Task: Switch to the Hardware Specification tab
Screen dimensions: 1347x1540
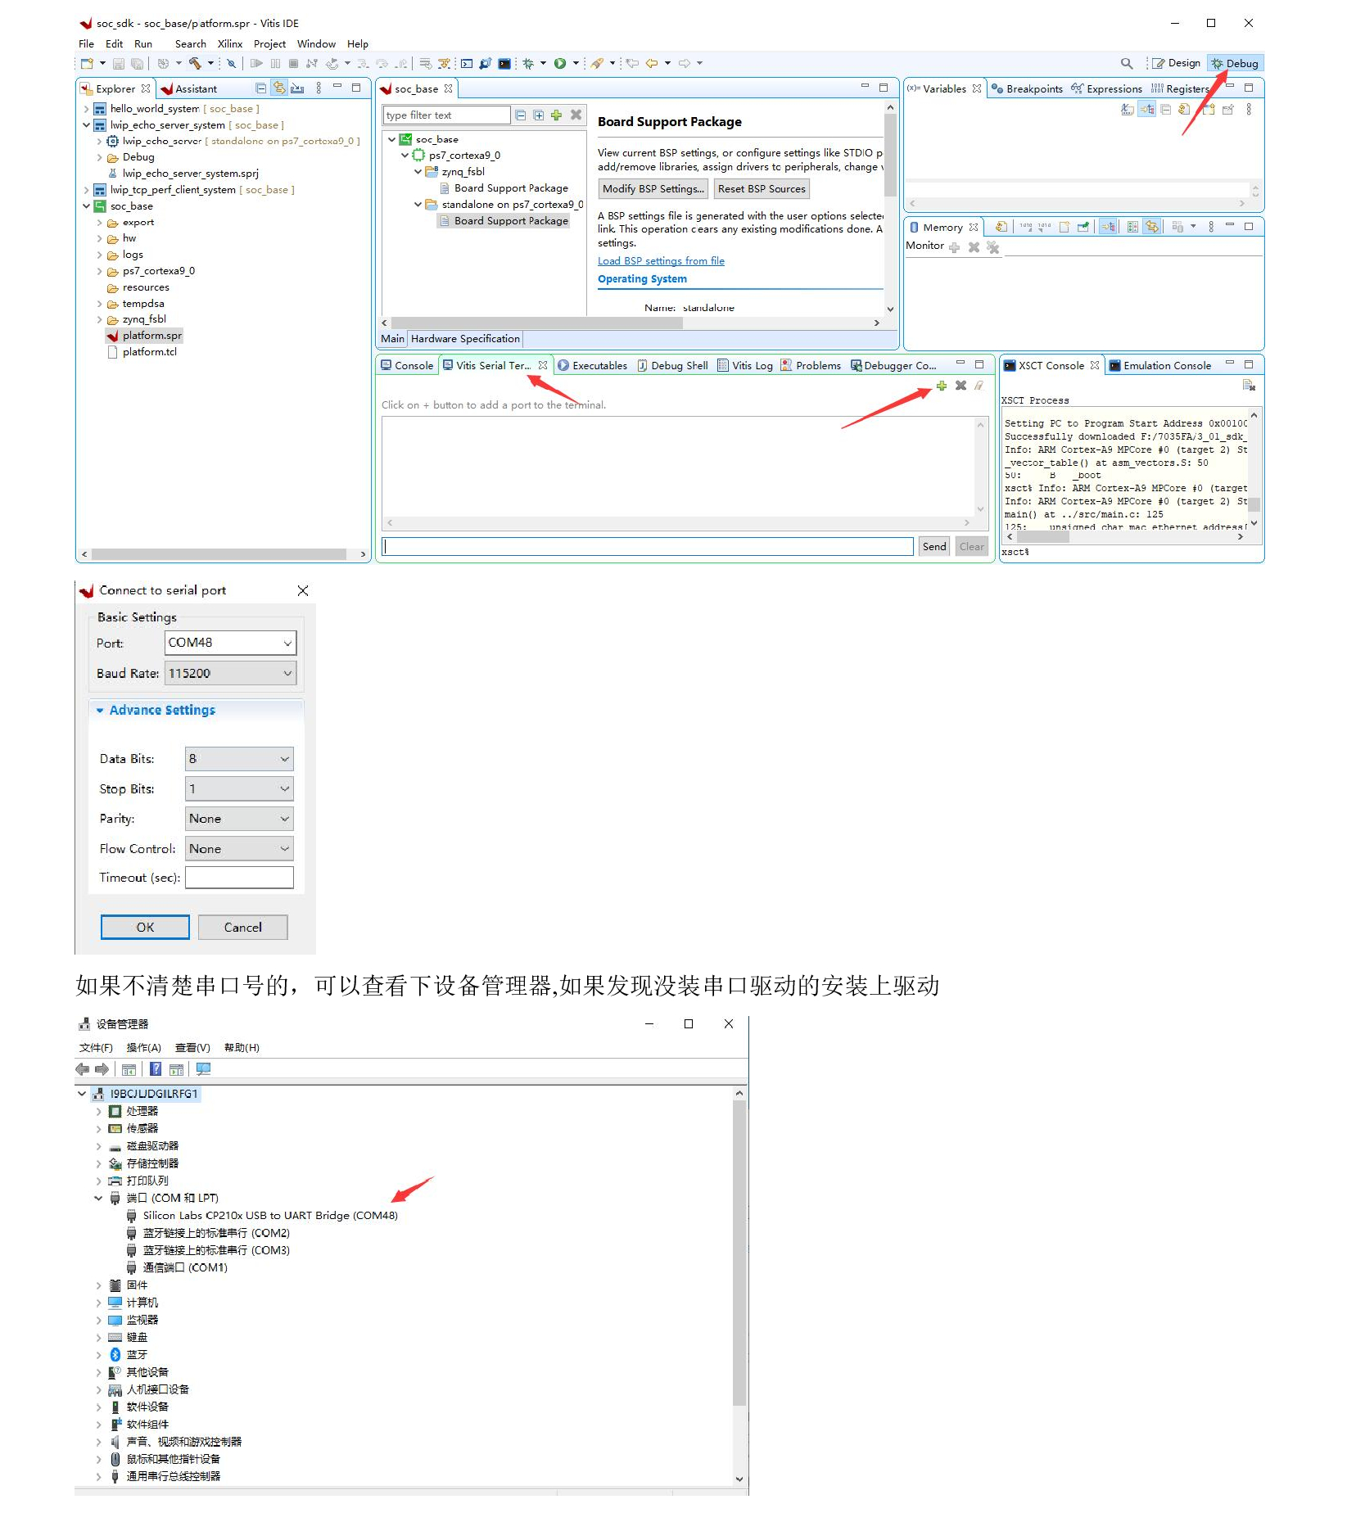Action: click(x=465, y=339)
